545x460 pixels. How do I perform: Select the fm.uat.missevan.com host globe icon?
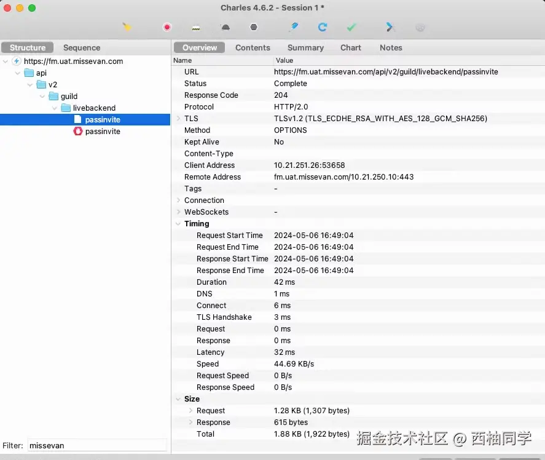point(17,61)
